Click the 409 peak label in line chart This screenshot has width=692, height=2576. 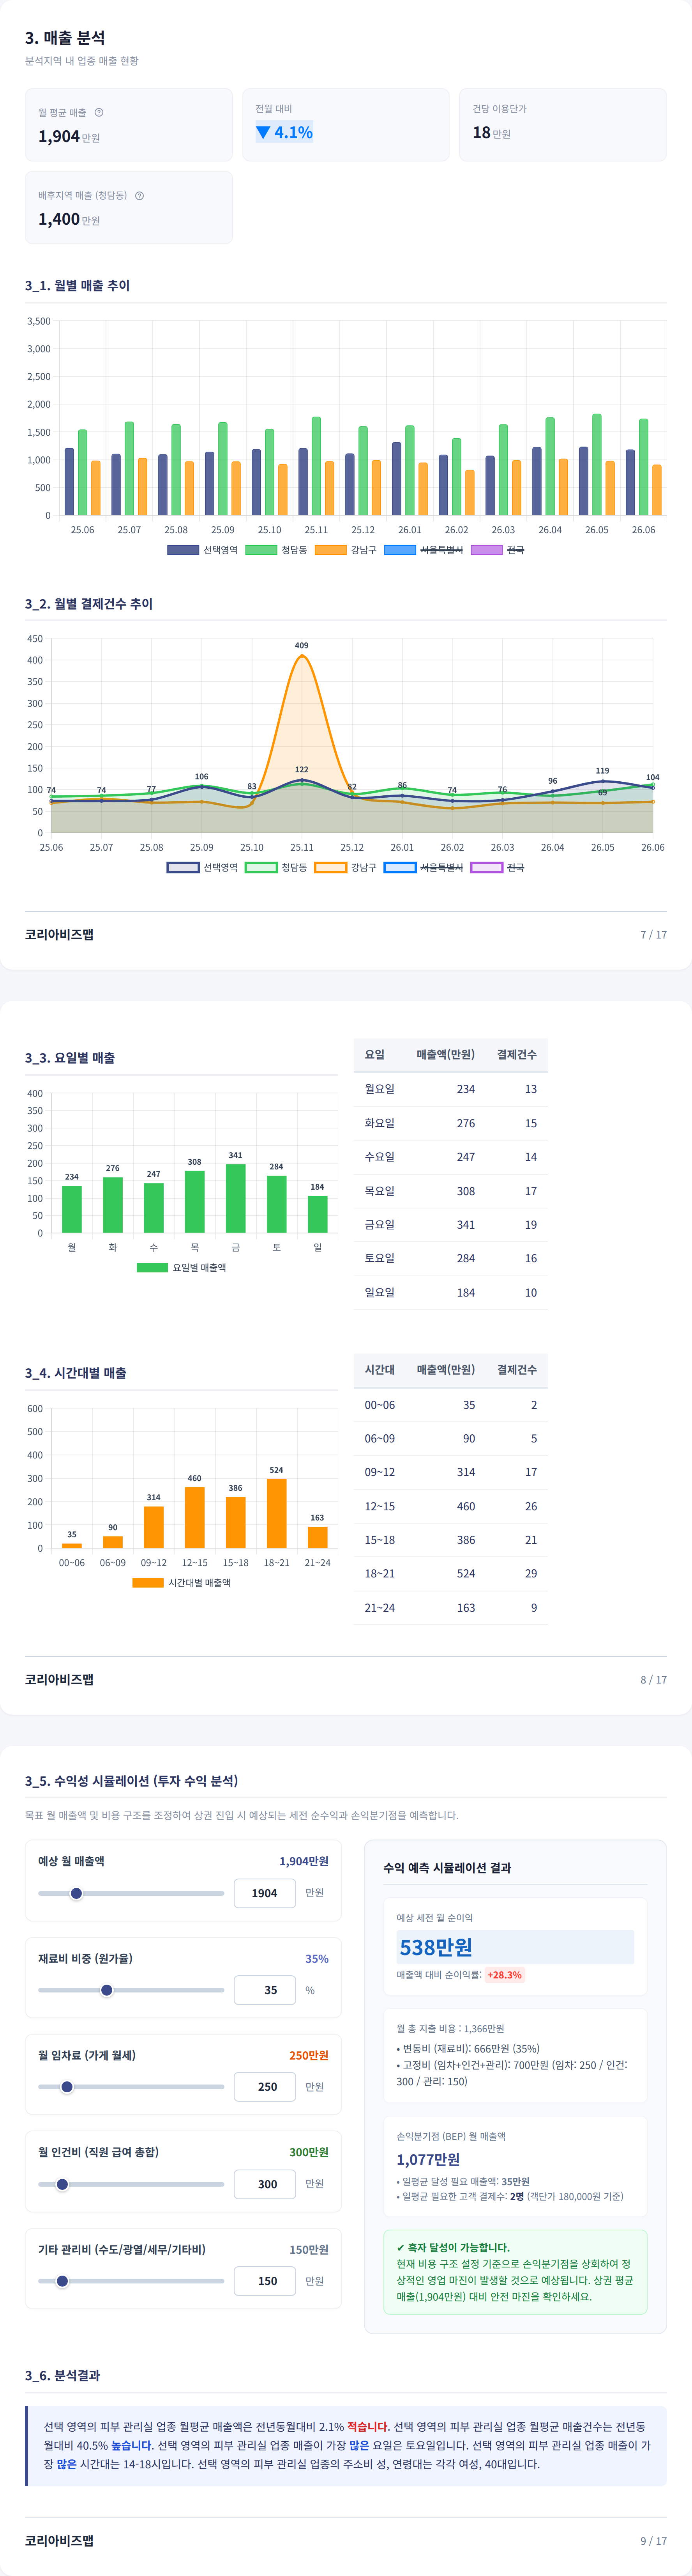click(302, 646)
